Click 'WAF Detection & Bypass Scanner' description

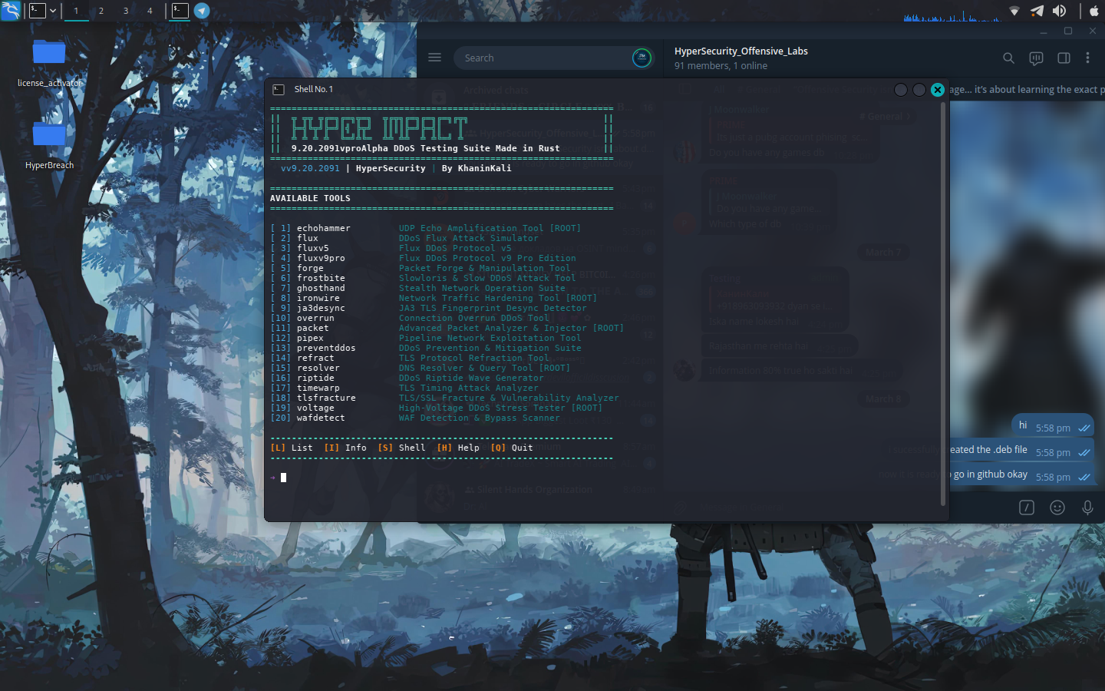point(480,418)
